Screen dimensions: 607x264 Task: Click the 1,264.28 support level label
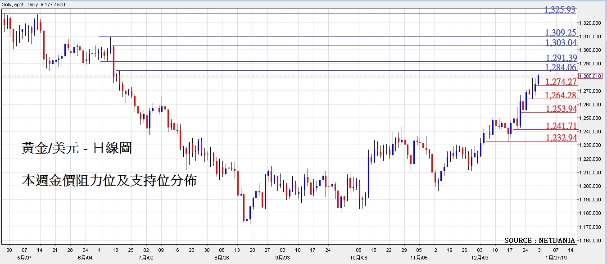(x=561, y=96)
